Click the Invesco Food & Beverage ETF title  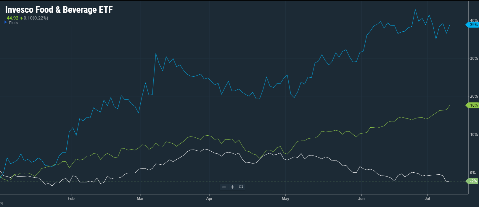click(59, 10)
